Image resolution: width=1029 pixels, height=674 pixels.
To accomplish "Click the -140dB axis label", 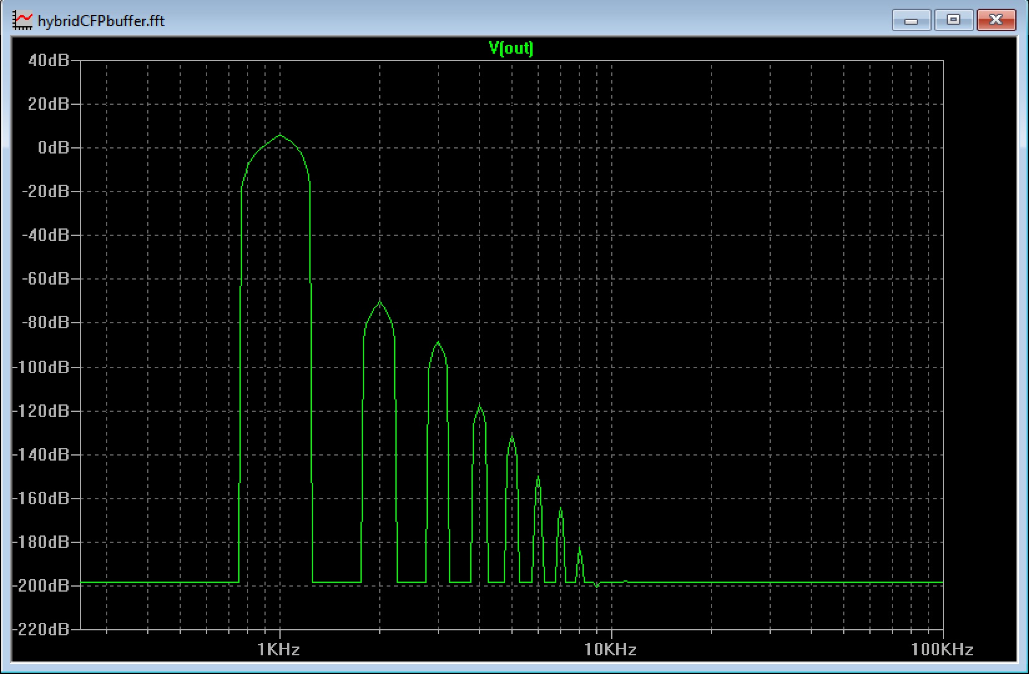I will click(x=41, y=454).
